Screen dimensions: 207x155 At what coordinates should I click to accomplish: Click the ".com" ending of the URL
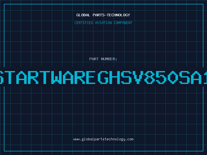coord(130,139)
